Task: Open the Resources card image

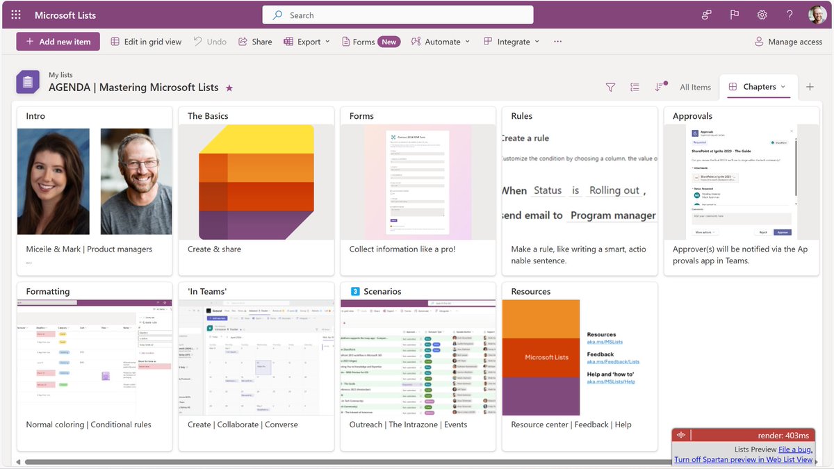Action: pyautogui.click(x=580, y=358)
